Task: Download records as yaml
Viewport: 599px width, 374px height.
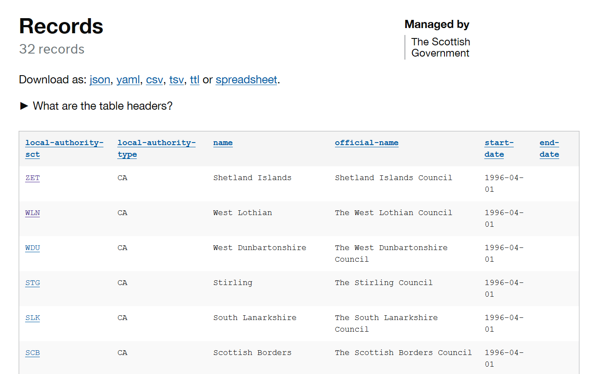Action: pos(128,80)
